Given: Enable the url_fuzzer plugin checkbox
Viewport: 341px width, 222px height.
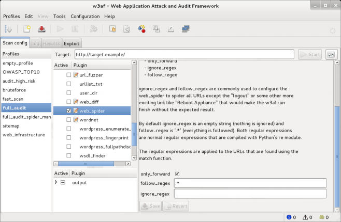Looking at the screenshot, I should (68, 75).
